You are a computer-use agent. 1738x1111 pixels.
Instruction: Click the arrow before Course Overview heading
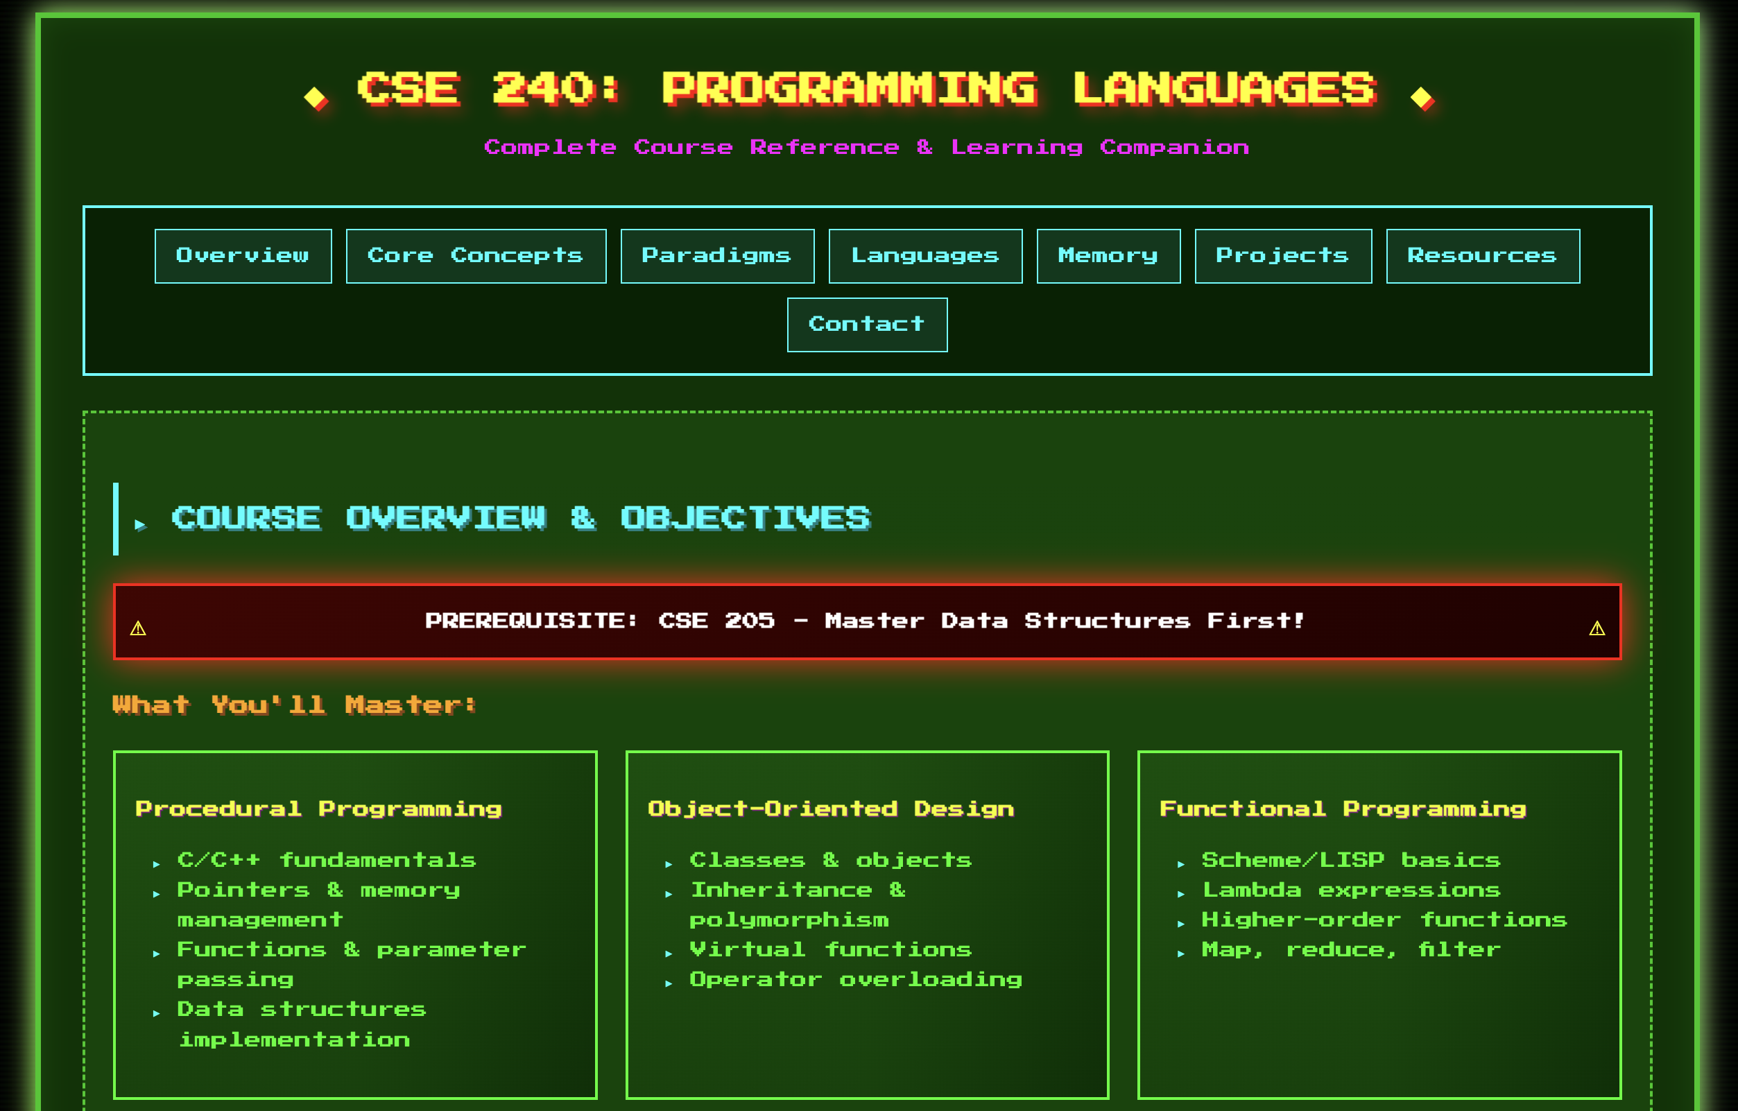141,525
